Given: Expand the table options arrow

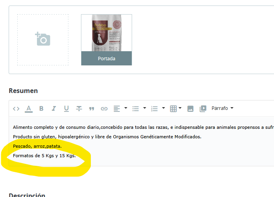Looking at the screenshot, I should click(x=180, y=108).
